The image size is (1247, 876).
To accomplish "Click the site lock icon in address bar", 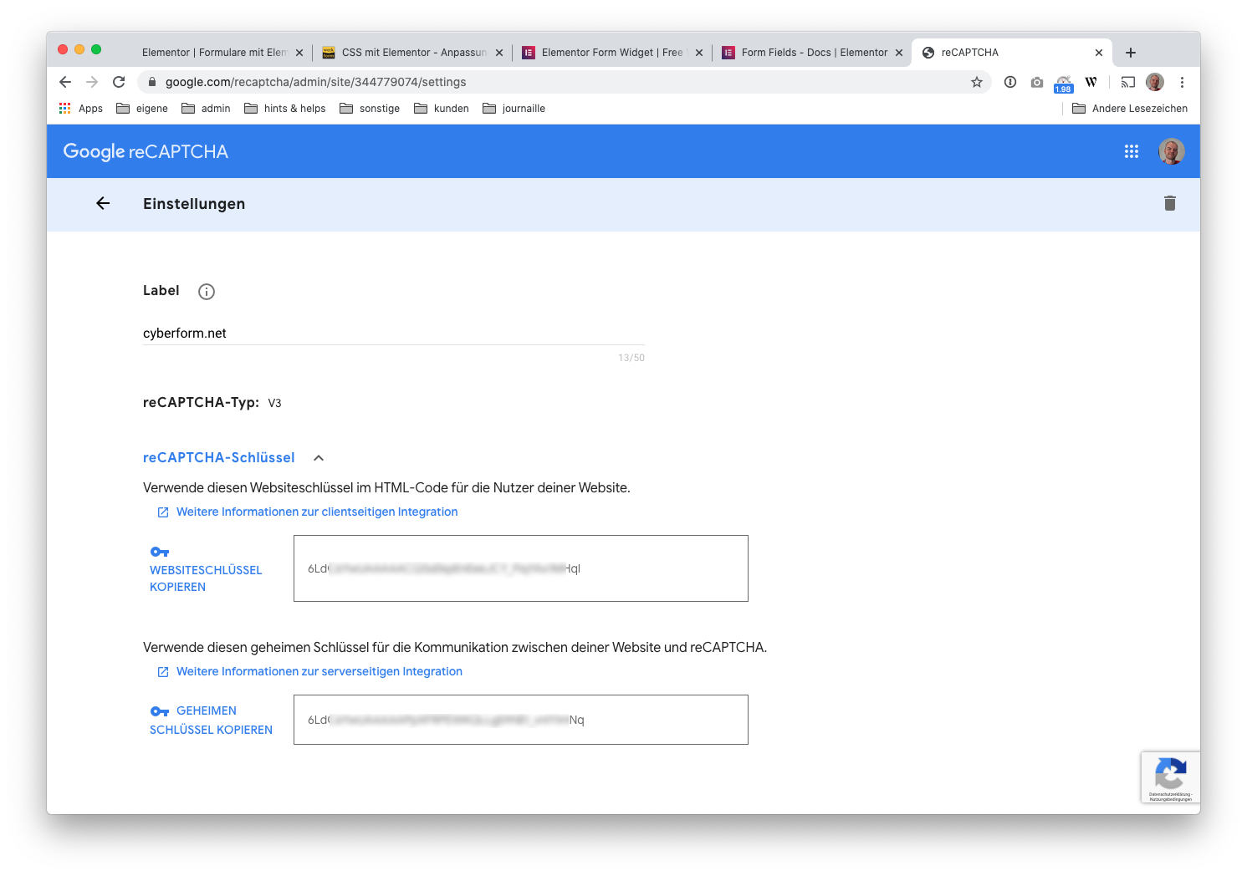I will pos(152,82).
